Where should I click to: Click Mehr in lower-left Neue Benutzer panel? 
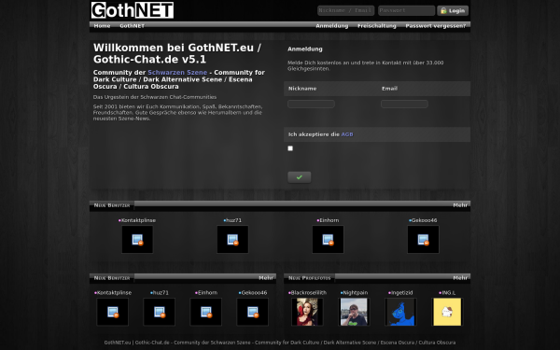click(x=266, y=277)
